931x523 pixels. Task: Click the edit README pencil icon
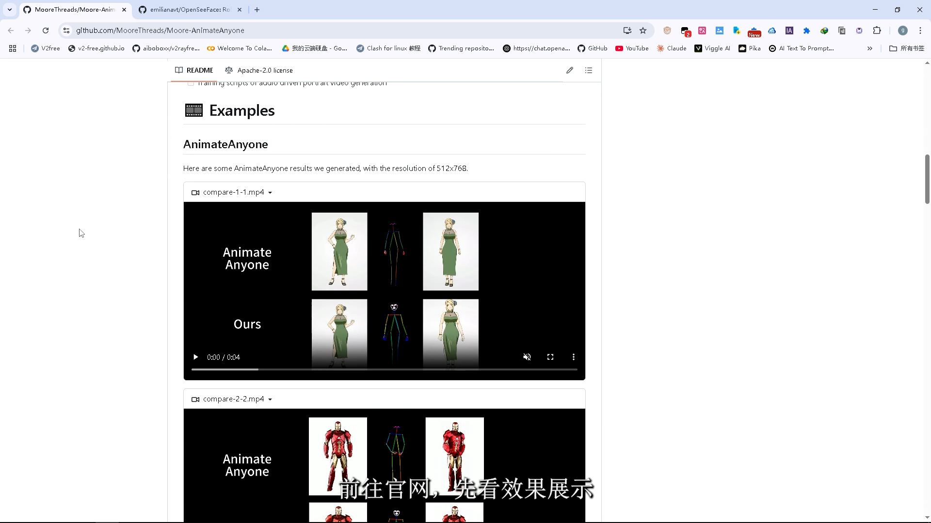(570, 70)
